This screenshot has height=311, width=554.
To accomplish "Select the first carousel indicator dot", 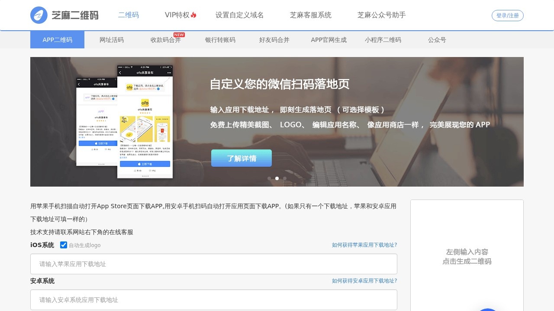I will (269, 178).
